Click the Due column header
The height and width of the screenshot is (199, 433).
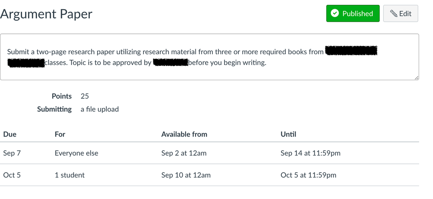pyautogui.click(x=10, y=134)
